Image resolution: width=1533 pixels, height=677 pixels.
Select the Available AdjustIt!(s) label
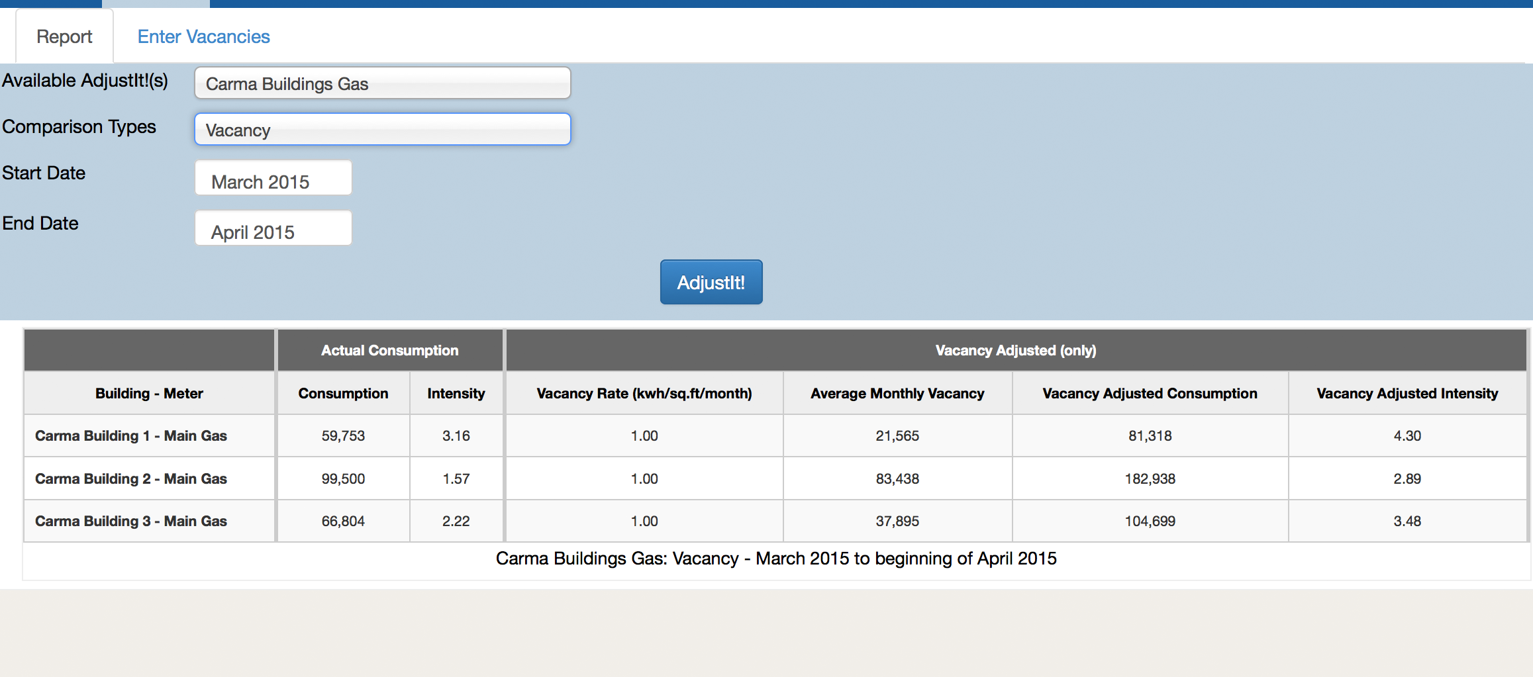(85, 81)
